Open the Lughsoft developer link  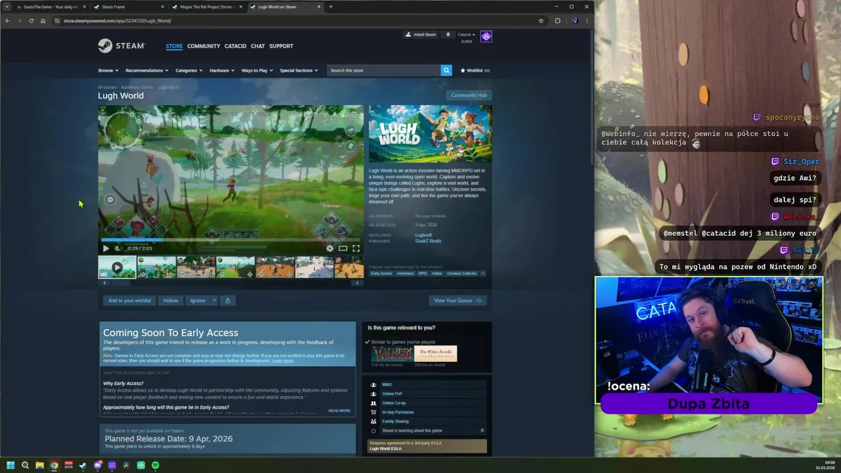424,235
